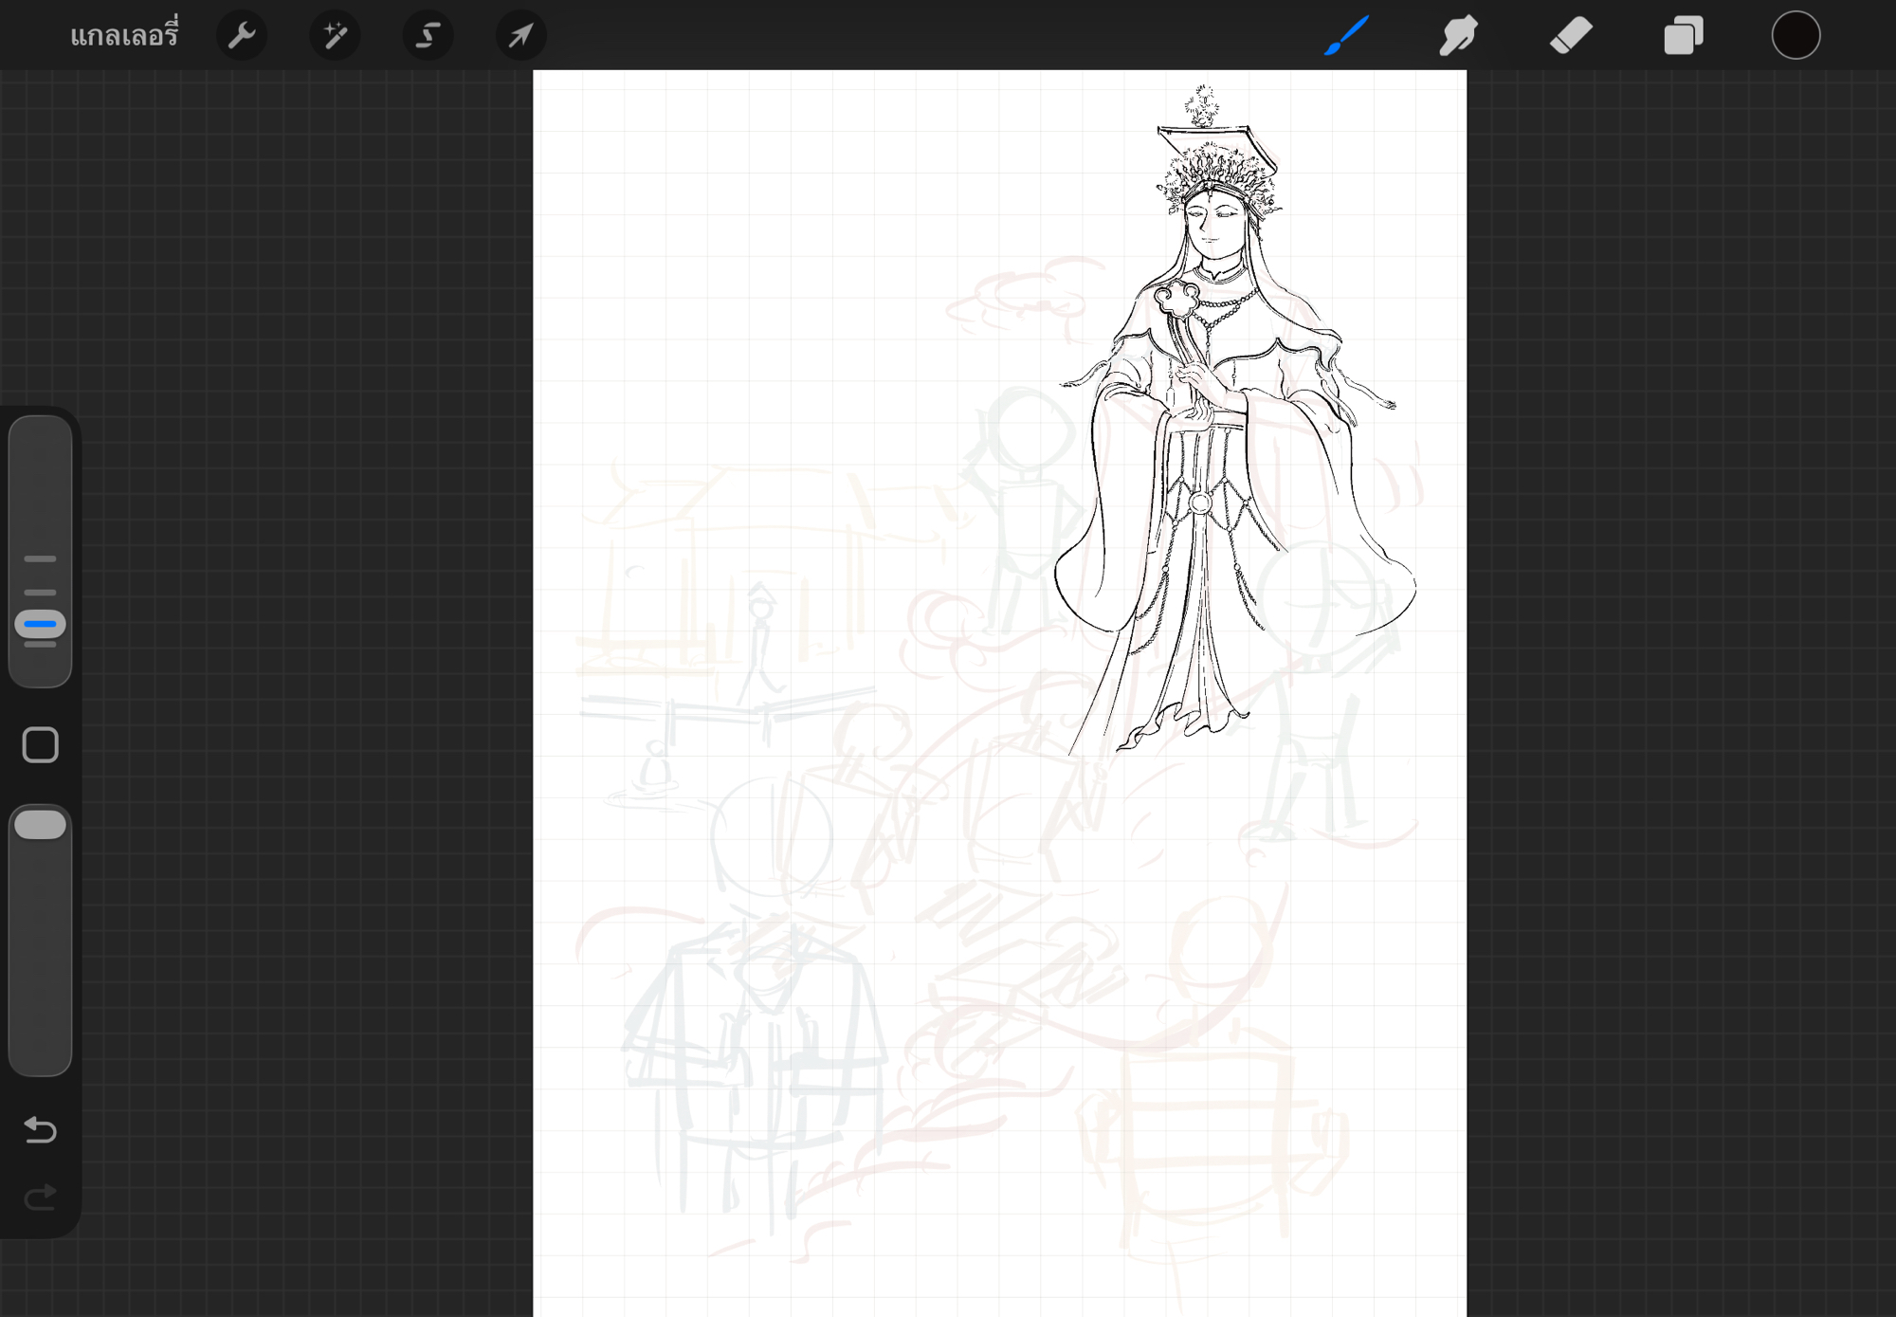Click the dark workspace right of canvas
This screenshot has width=1896, height=1317.
point(1678,664)
